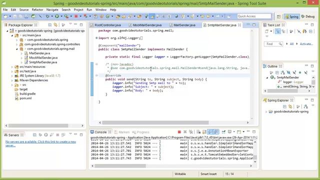This screenshot has width=320, height=180.
Task: Expand the src/main/resources folder
Action: (12, 66)
